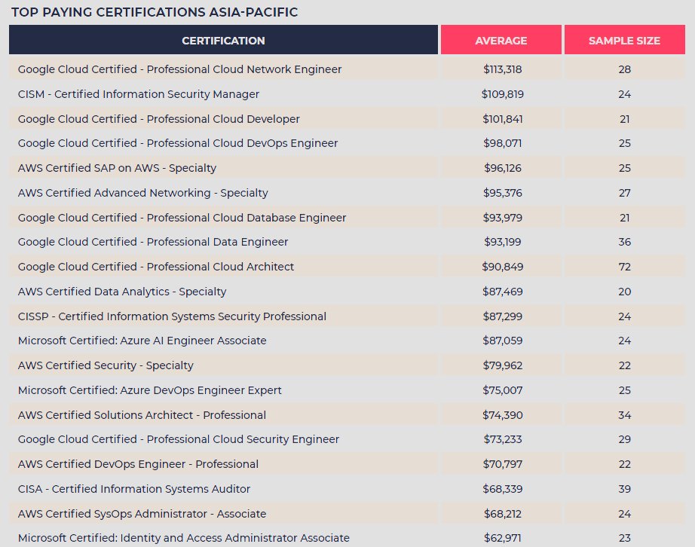
Task: Select 'CISSP - Certified Information Systems Security Professional'
Action: 172,316
